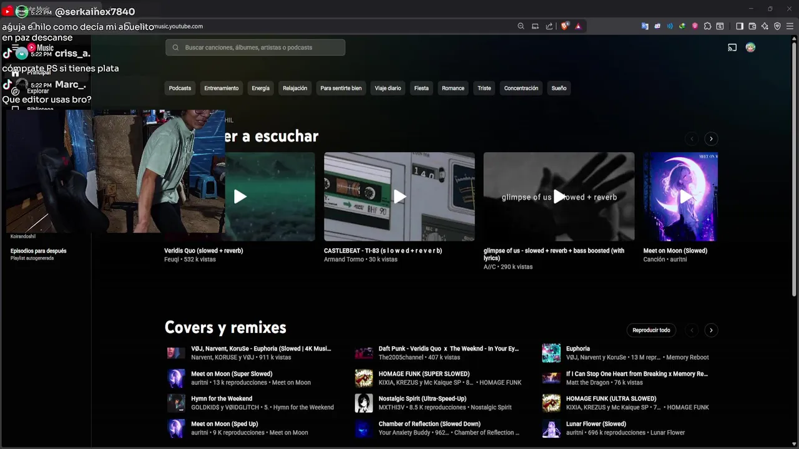Open the Extensions puzzle piece menu
799x449 pixels.
(707, 26)
